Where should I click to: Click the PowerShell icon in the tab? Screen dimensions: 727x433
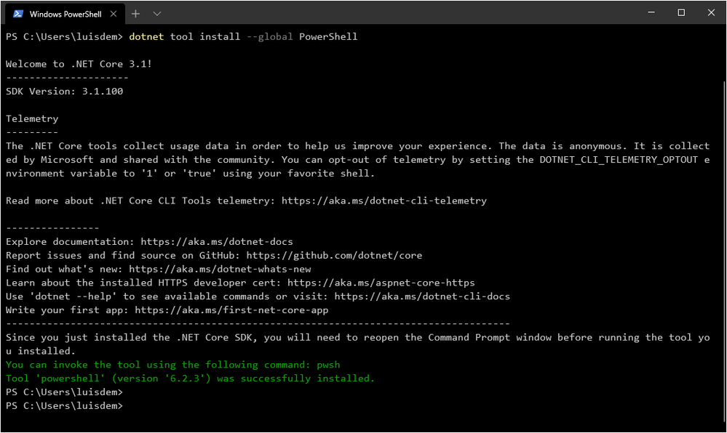pyautogui.click(x=18, y=14)
